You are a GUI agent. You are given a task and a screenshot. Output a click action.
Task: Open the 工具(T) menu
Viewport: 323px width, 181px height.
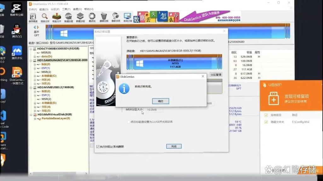point(66,9)
